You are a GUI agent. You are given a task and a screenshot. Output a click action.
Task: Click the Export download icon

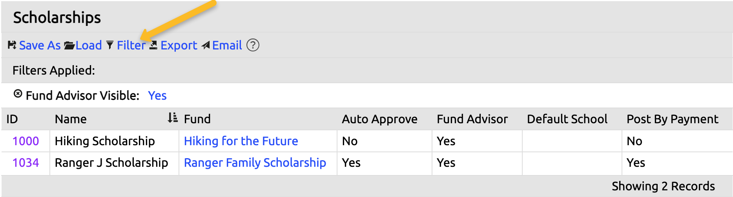click(x=153, y=46)
